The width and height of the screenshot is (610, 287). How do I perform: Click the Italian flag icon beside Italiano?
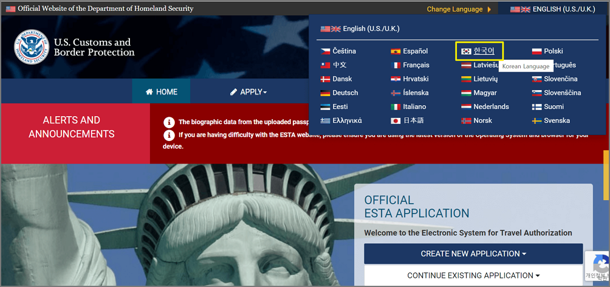(396, 106)
